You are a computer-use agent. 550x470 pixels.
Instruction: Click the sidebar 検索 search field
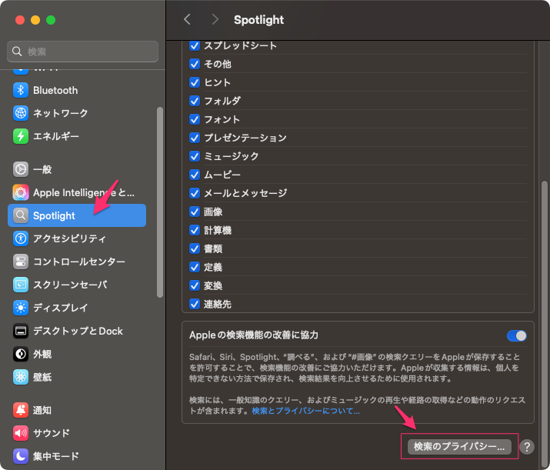82,52
